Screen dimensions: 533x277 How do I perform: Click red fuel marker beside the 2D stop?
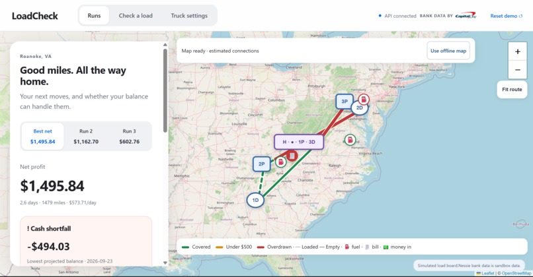364,100
